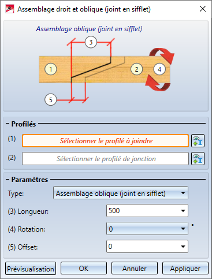
Task: Click the circled number 3 in diagram
Action: coord(91,42)
